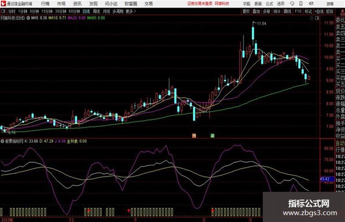Viewport: 345px width, 222px height.
Task: Click the diamond icon above the price axis
Action: 311,18
